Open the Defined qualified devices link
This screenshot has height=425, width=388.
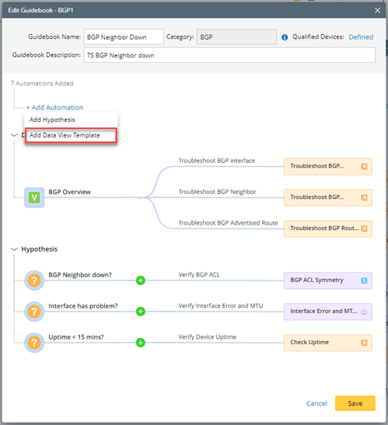click(x=361, y=37)
